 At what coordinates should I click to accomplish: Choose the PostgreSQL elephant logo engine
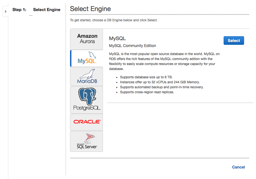(x=87, y=100)
